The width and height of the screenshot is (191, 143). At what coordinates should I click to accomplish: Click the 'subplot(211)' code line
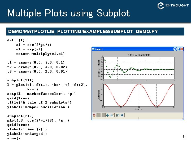(x=20, y=80)
